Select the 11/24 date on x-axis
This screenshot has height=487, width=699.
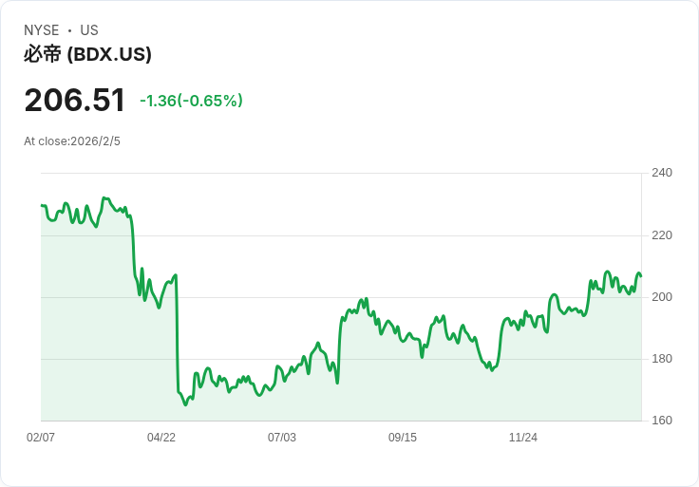(x=523, y=438)
